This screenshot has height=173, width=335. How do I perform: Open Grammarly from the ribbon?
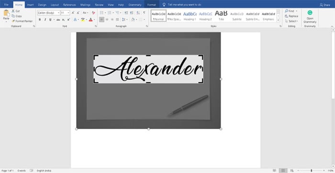click(x=310, y=17)
